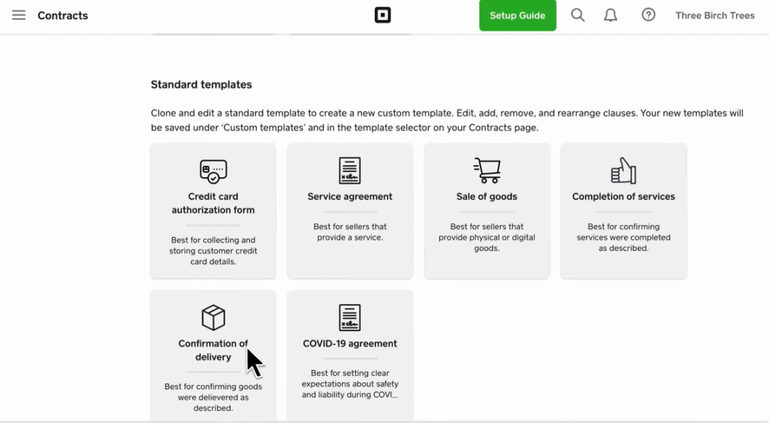Select the Service agreement template title
Viewport: 769px width, 423px height.
(350, 196)
